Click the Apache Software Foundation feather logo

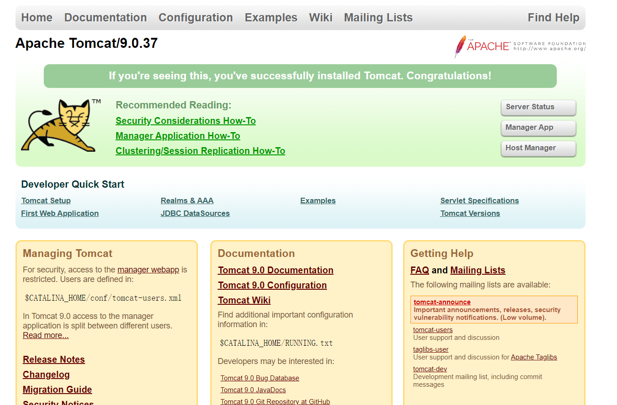point(519,46)
